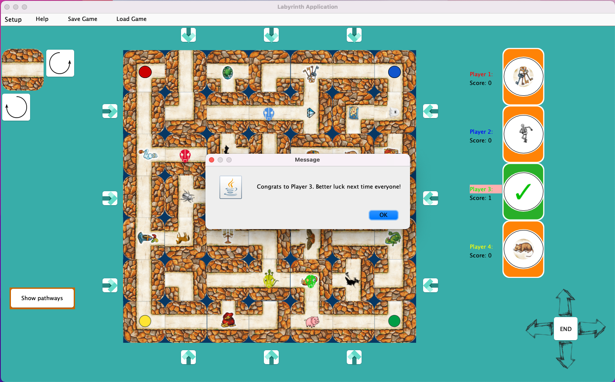Insert tile using the top-left down arrow
Image resolution: width=615 pixels, height=382 pixels.
(x=188, y=35)
